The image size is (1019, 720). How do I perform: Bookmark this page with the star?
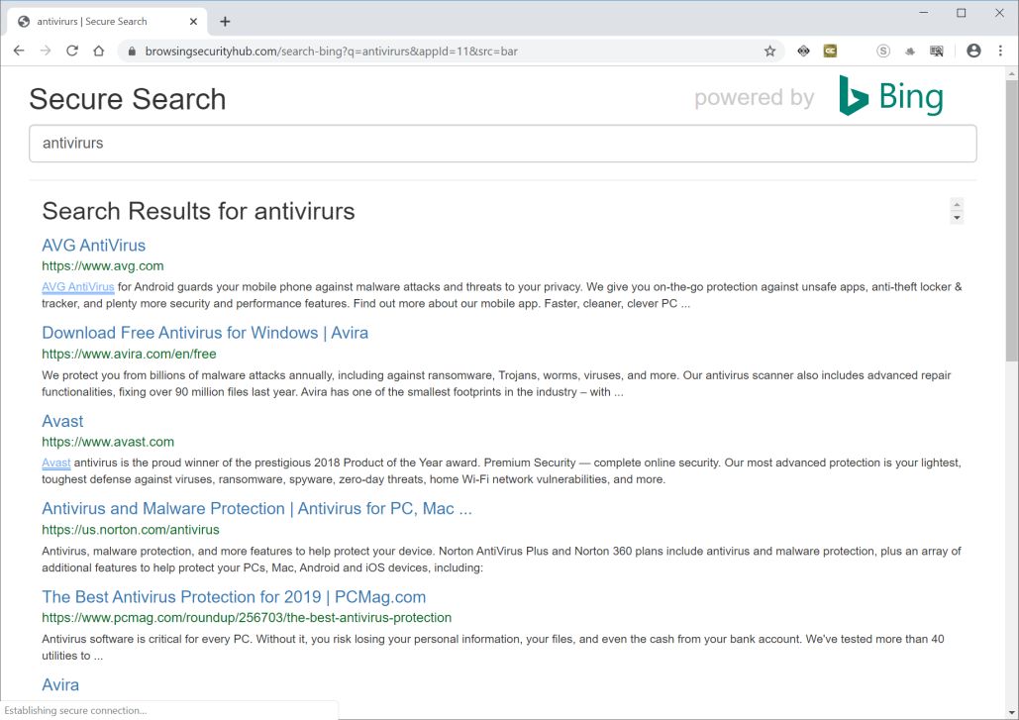(x=770, y=51)
